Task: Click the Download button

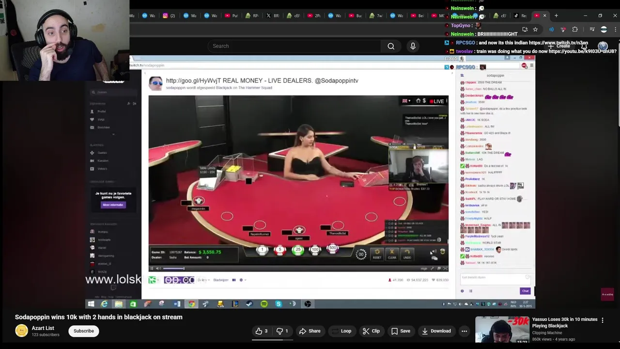Action: tap(436, 331)
